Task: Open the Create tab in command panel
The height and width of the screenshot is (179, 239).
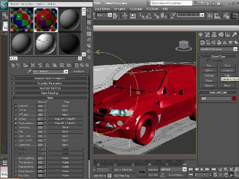Action: point(201,35)
